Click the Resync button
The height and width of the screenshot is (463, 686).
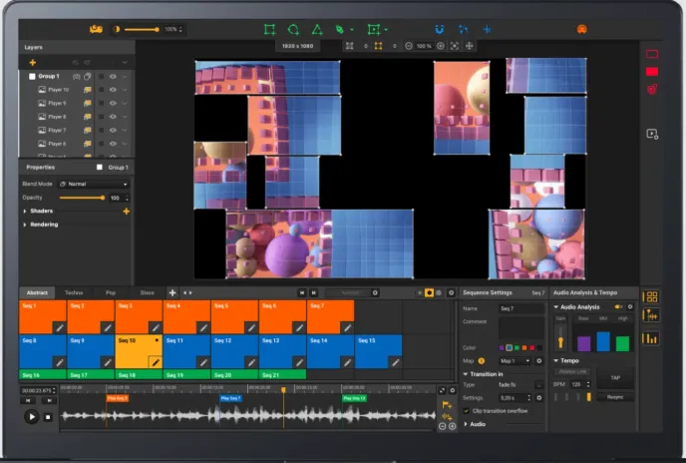pyautogui.click(x=615, y=397)
